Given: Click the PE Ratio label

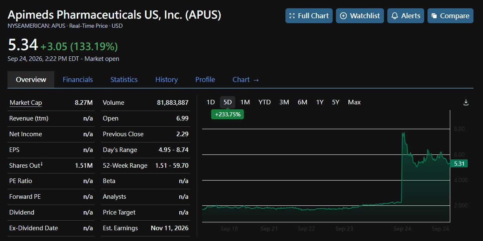Looking at the screenshot, I should coord(21,181).
